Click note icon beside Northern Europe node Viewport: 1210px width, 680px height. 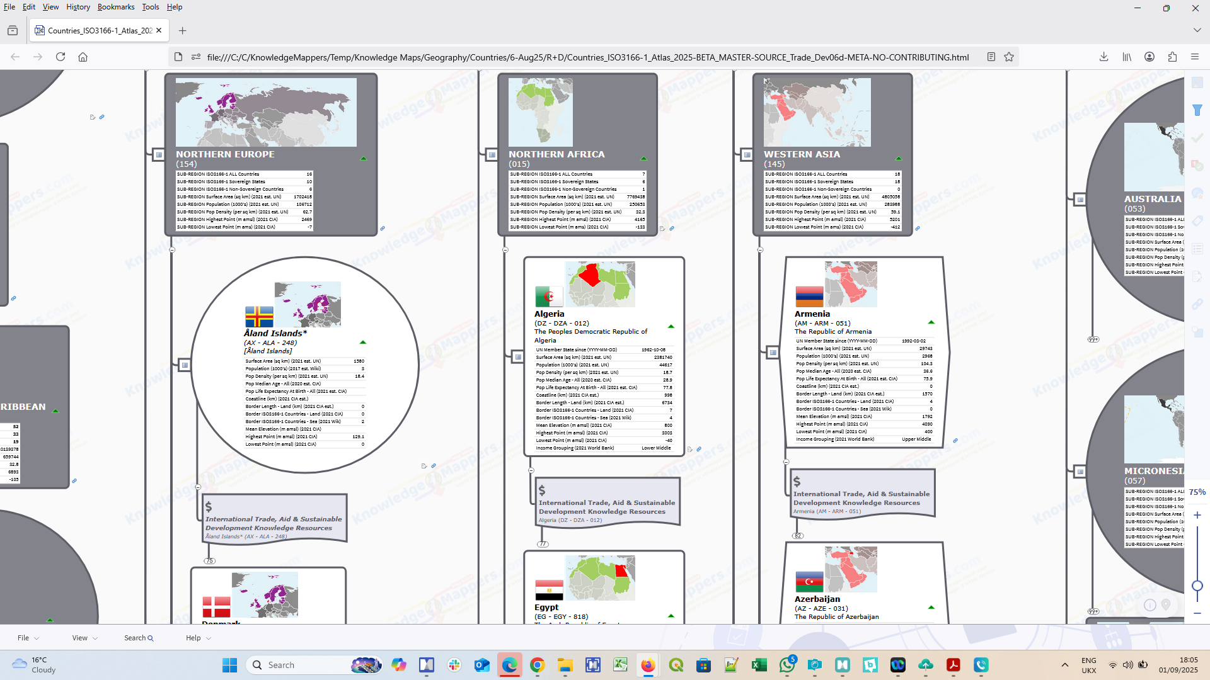[159, 154]
